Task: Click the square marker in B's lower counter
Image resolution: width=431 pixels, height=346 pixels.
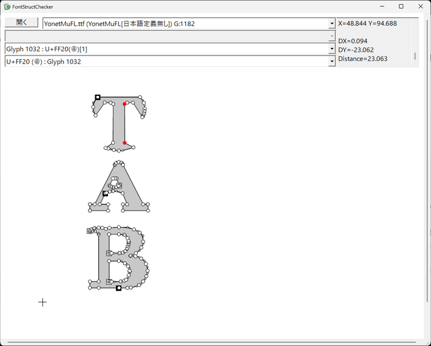Action: [x=109, y=281]
